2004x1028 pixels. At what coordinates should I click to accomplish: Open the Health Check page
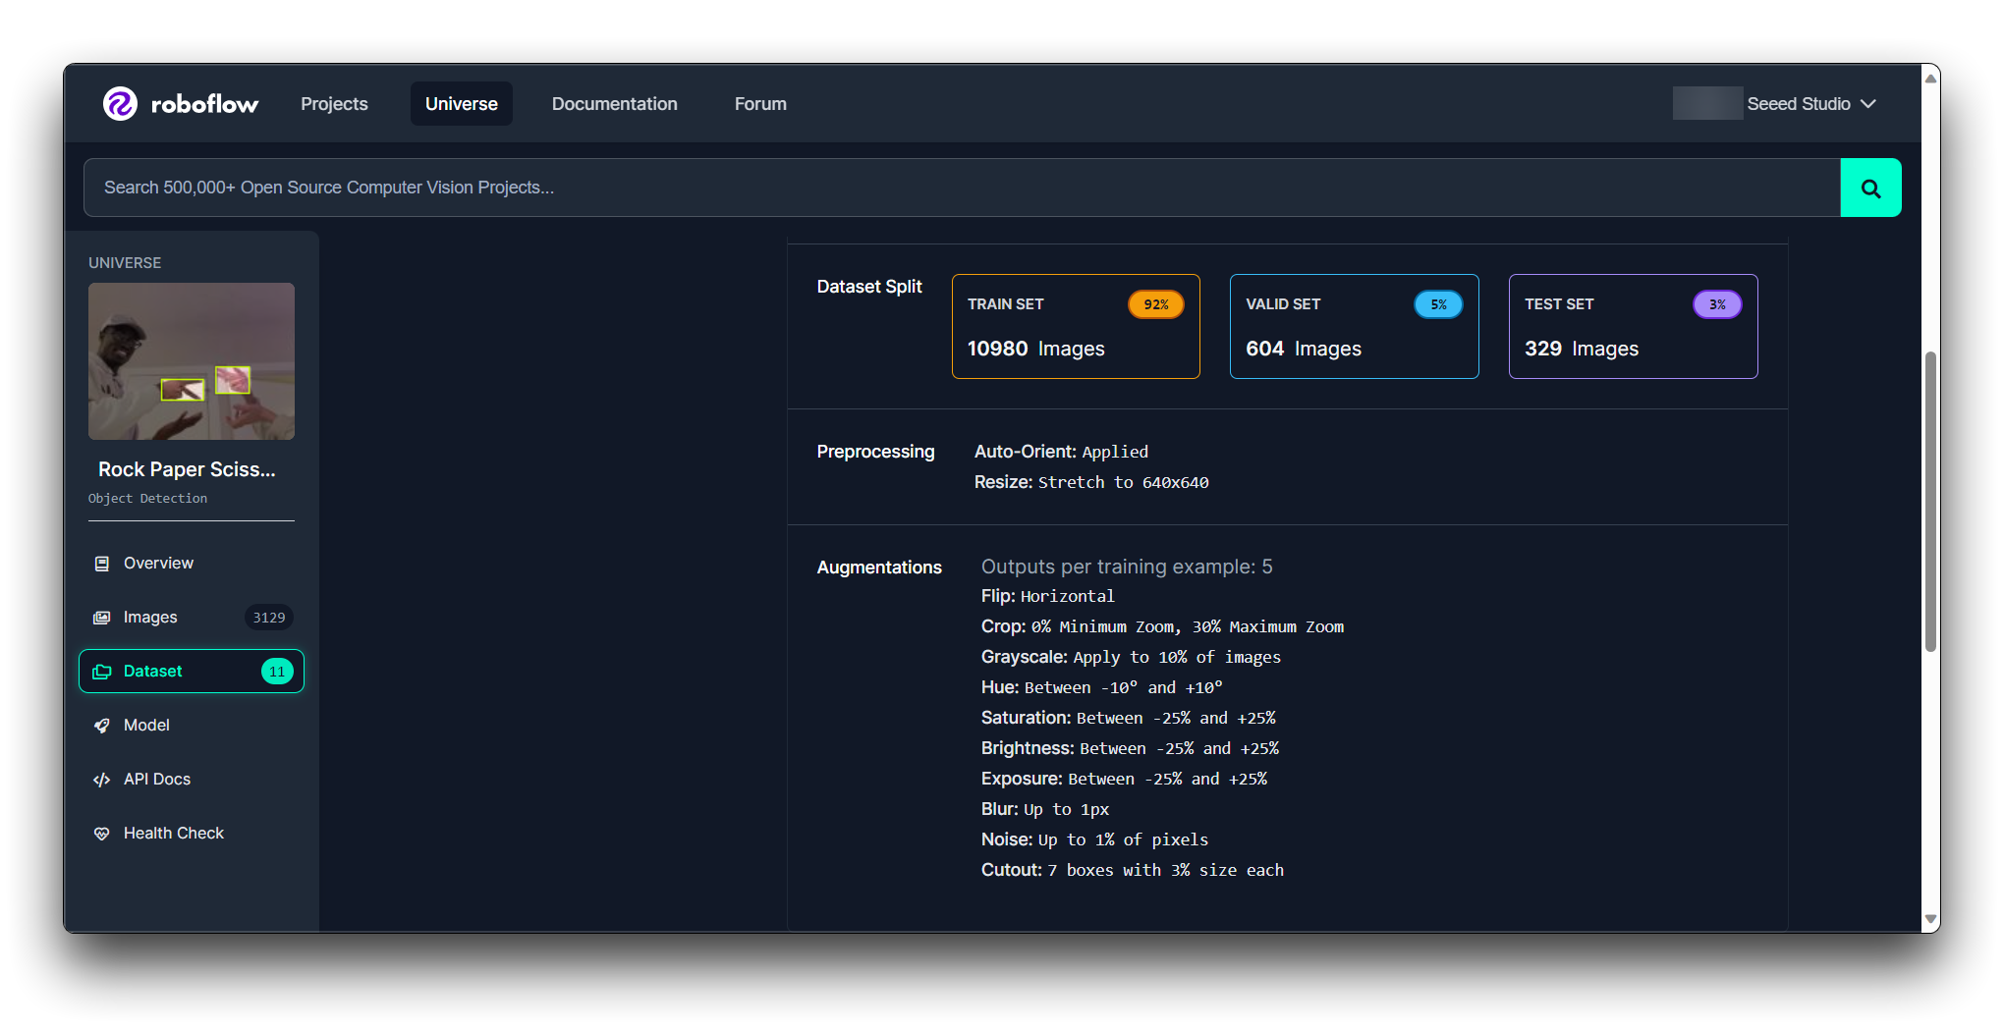pyautogui.click(x=192, y=834)
